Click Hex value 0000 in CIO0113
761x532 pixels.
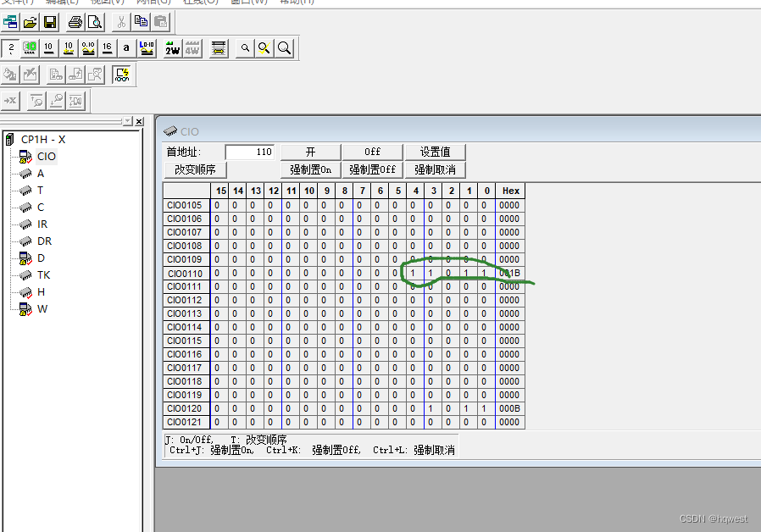(509, 313)
